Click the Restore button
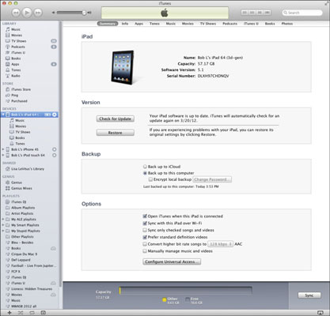The image size is (330, 316). click(116, 133)
